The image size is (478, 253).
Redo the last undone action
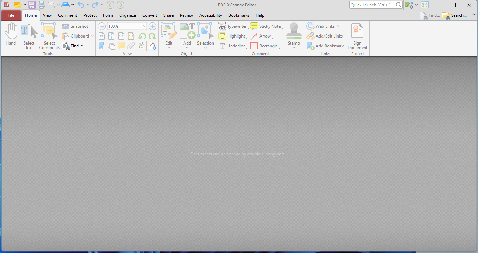pos(95,5)
